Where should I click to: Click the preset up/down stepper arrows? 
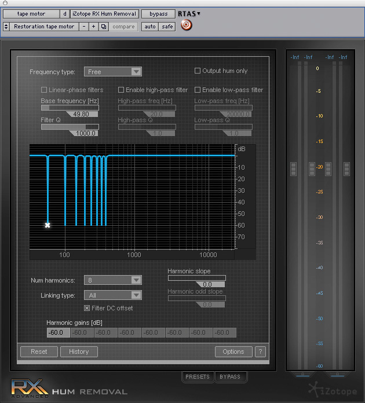pyautogui.click(x=6, y=27)
